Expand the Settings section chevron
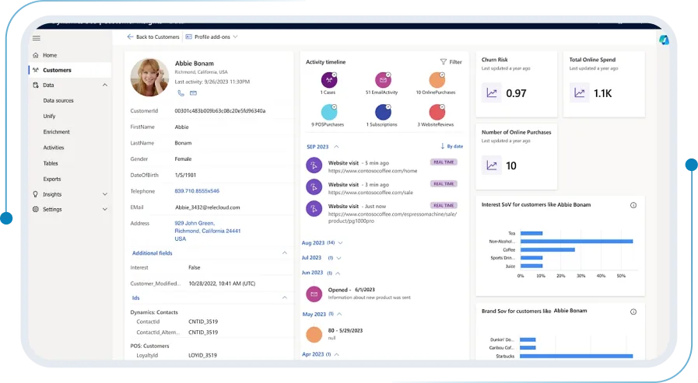Viewport: 698px width, 383px height. click(105, 209)
